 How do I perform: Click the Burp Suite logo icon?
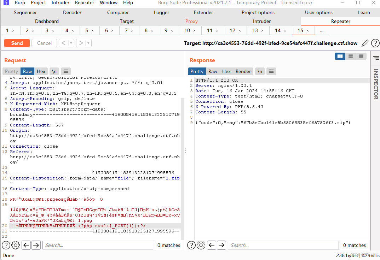(6, 3)
